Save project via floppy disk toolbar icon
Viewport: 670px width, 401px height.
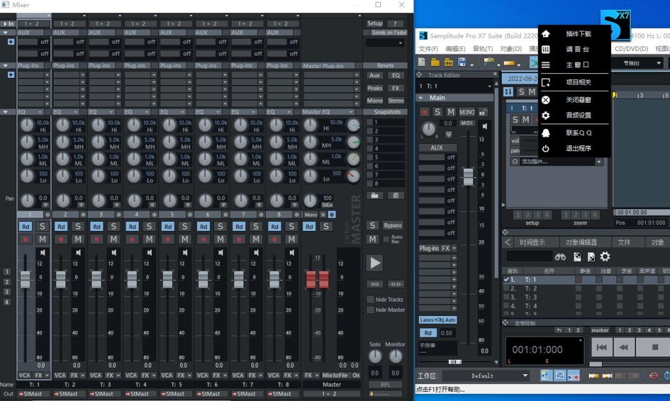[x=463, y=61]
